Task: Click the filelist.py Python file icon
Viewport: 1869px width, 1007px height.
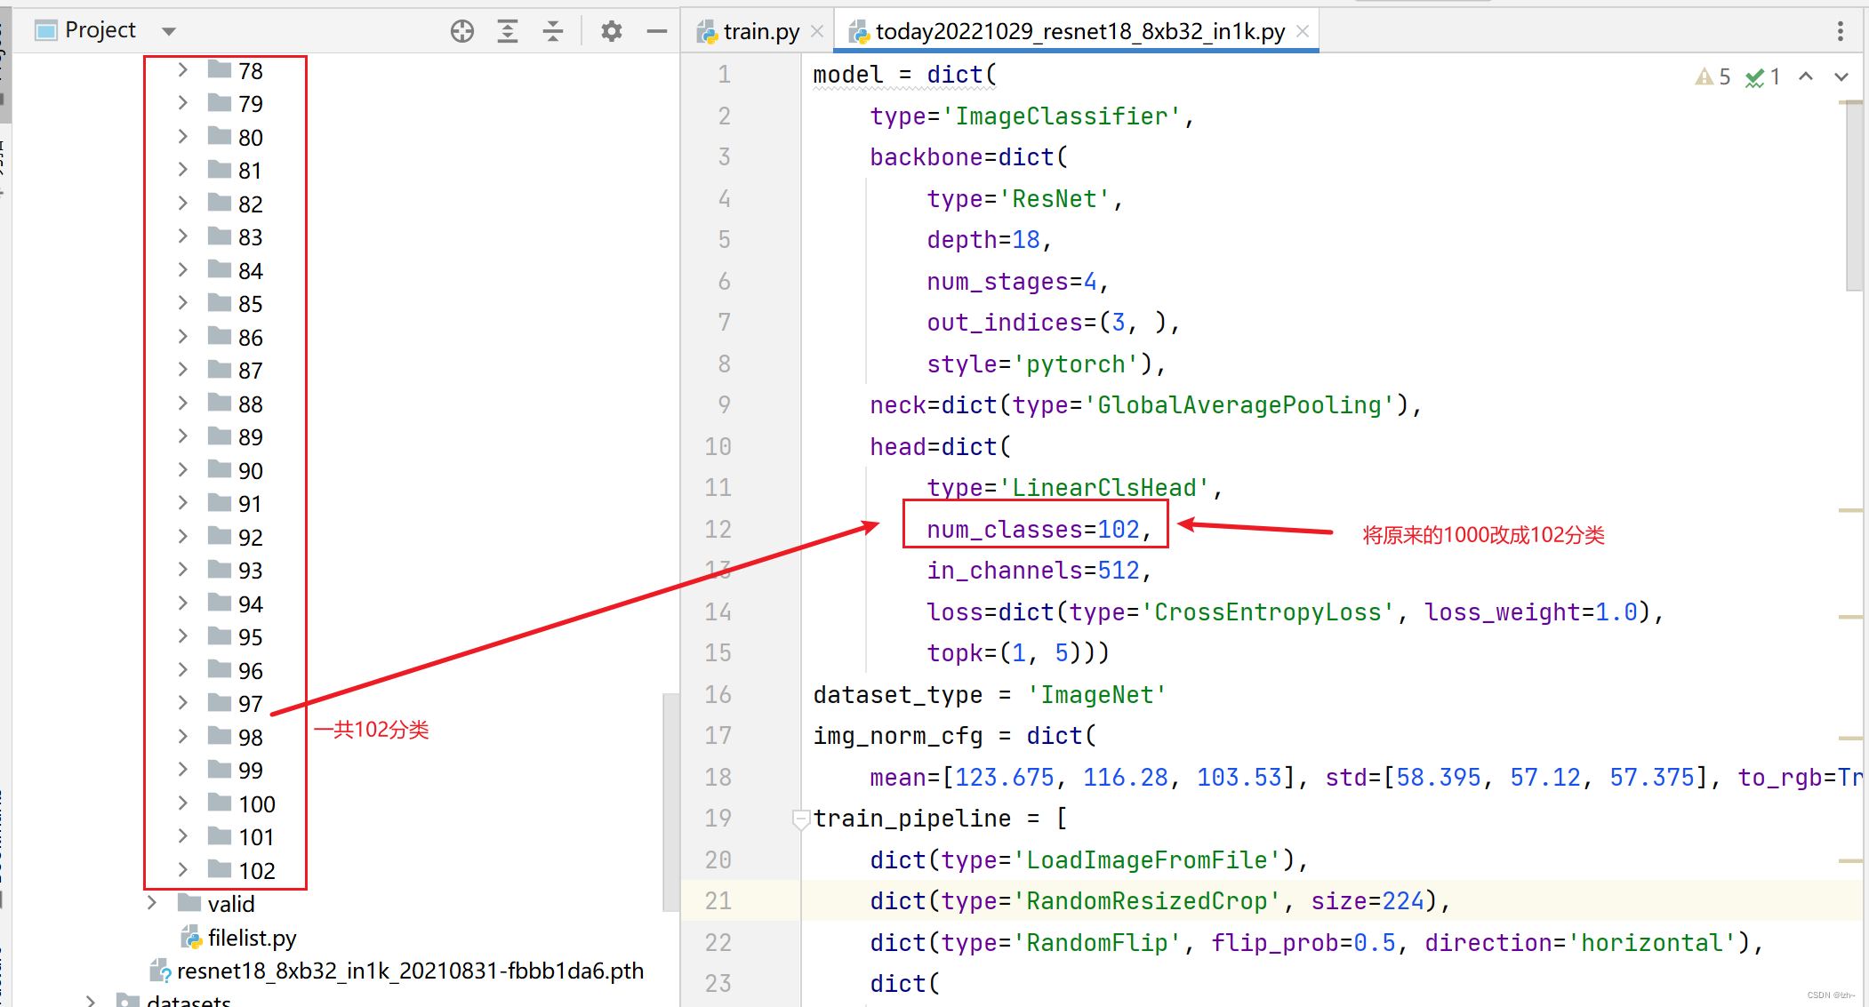Action: pos(190,937)
